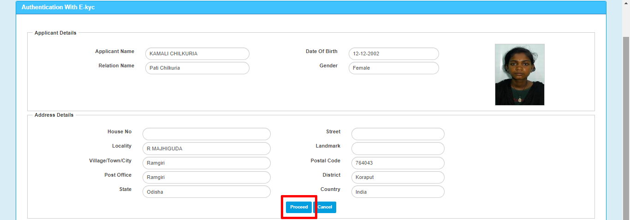Click the empty Landmark field
630x220 pixels.
point(398,149)
